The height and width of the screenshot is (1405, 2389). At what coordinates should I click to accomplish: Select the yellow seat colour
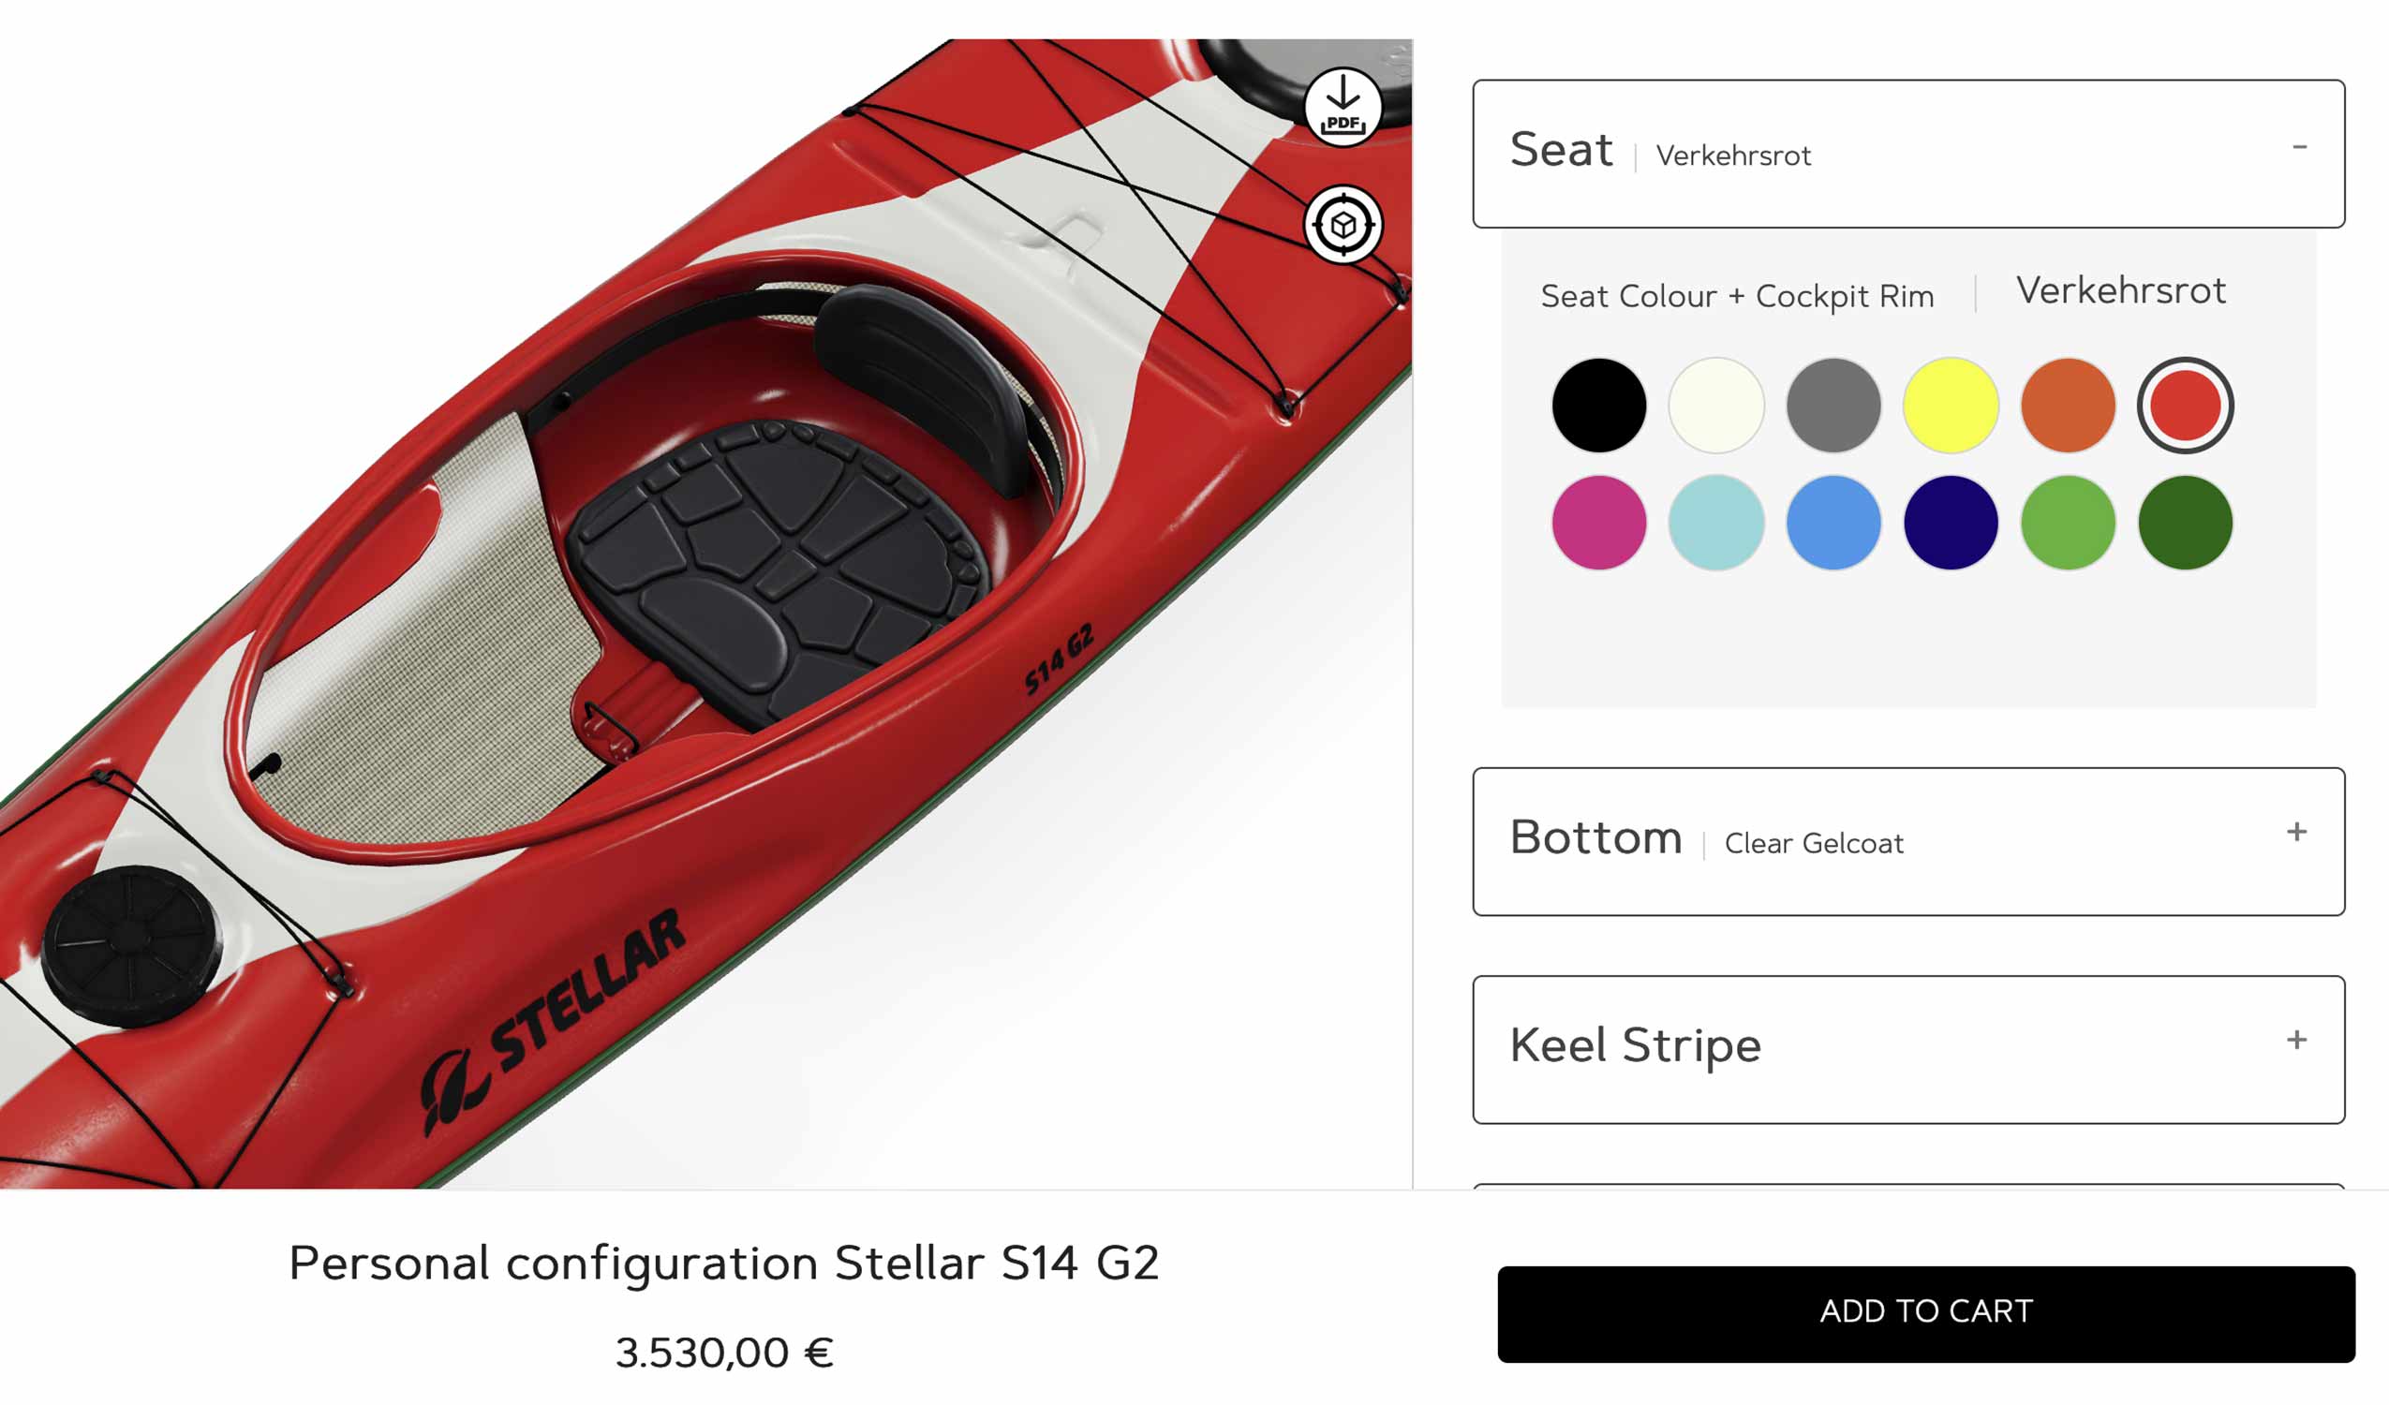(1951, 406)
